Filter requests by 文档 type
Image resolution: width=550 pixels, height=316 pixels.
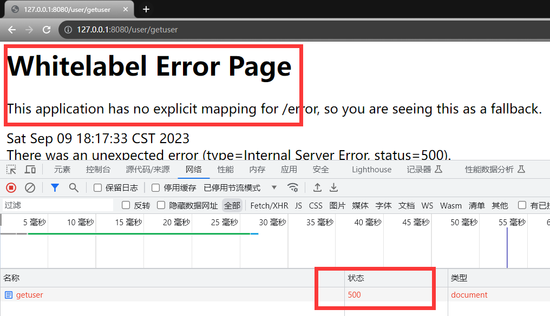click(x=407, y=206)
